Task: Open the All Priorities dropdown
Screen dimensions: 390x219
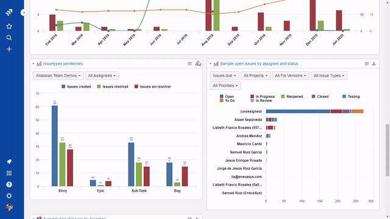Action: (x=225, y=85)
